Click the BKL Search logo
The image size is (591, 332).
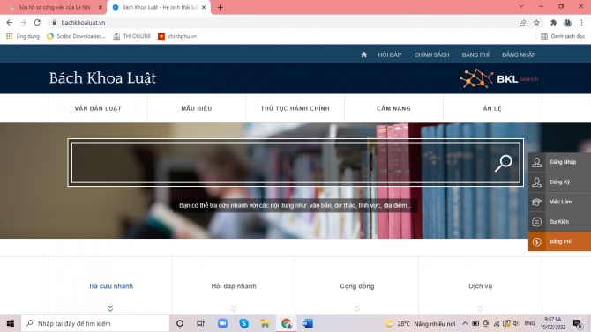[498, 78]
